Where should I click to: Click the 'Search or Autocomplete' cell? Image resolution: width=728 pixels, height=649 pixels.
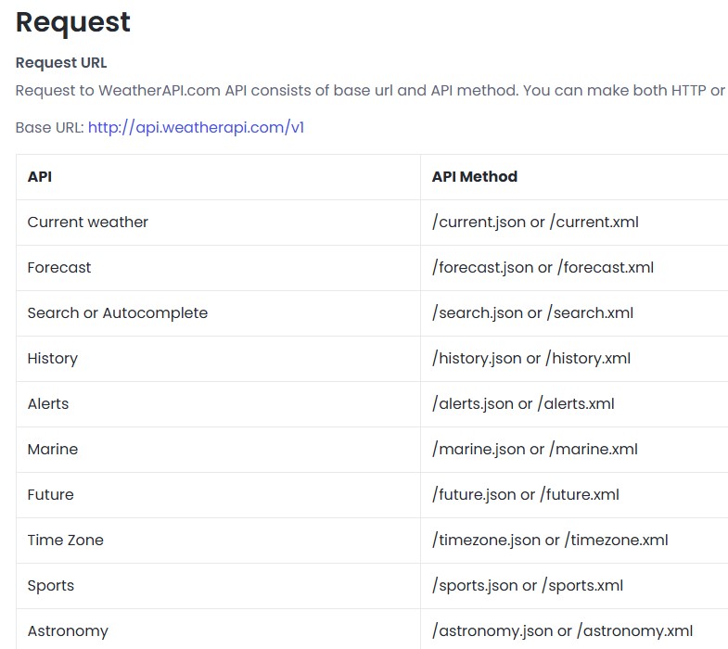click(x=218, y=313)
